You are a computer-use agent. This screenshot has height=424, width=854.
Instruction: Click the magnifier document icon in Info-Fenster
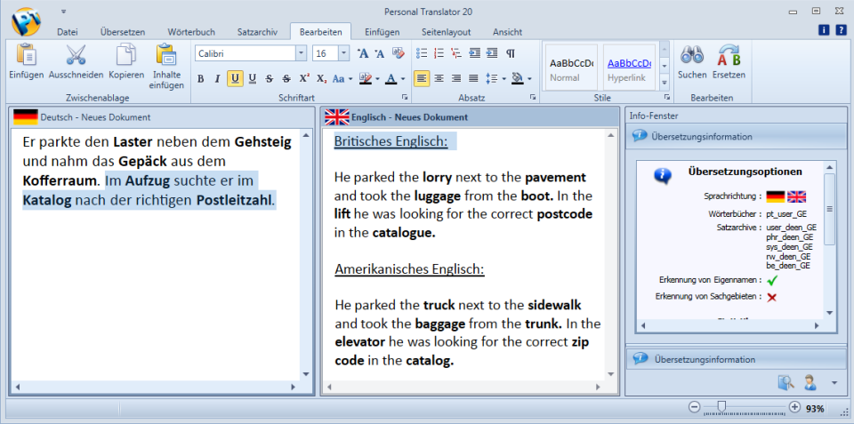coord(786,382)
